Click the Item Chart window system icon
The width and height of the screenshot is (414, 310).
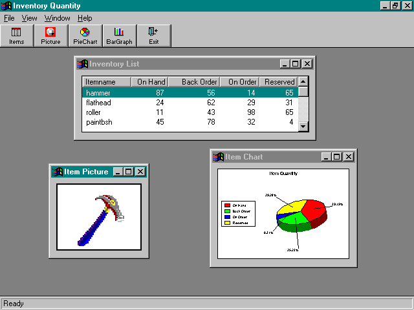(x=219, y=157)
